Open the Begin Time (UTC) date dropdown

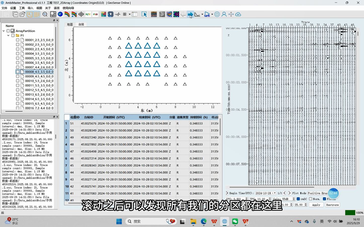[275, 193]
